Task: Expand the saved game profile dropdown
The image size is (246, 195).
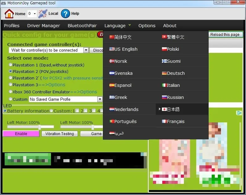Action: point(100,99)
